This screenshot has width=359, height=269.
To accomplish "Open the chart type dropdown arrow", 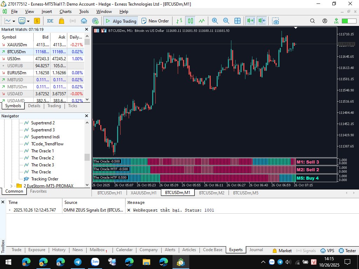I will pyautogui.click(x=14, y=21).
